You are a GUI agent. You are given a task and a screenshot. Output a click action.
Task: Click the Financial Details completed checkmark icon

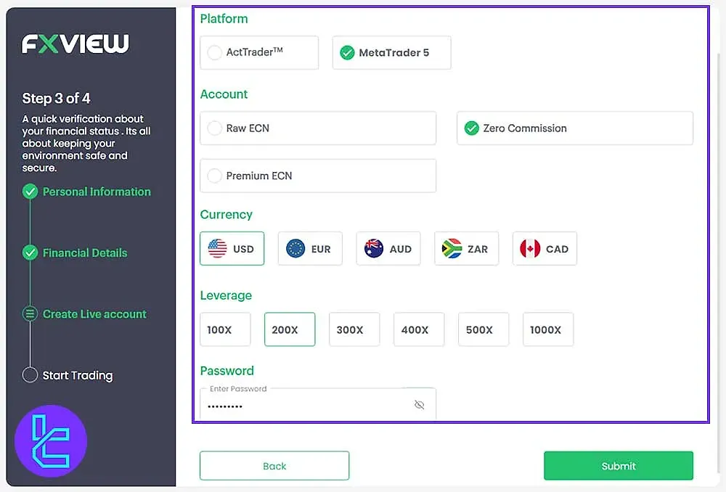[x=30, y=253]
